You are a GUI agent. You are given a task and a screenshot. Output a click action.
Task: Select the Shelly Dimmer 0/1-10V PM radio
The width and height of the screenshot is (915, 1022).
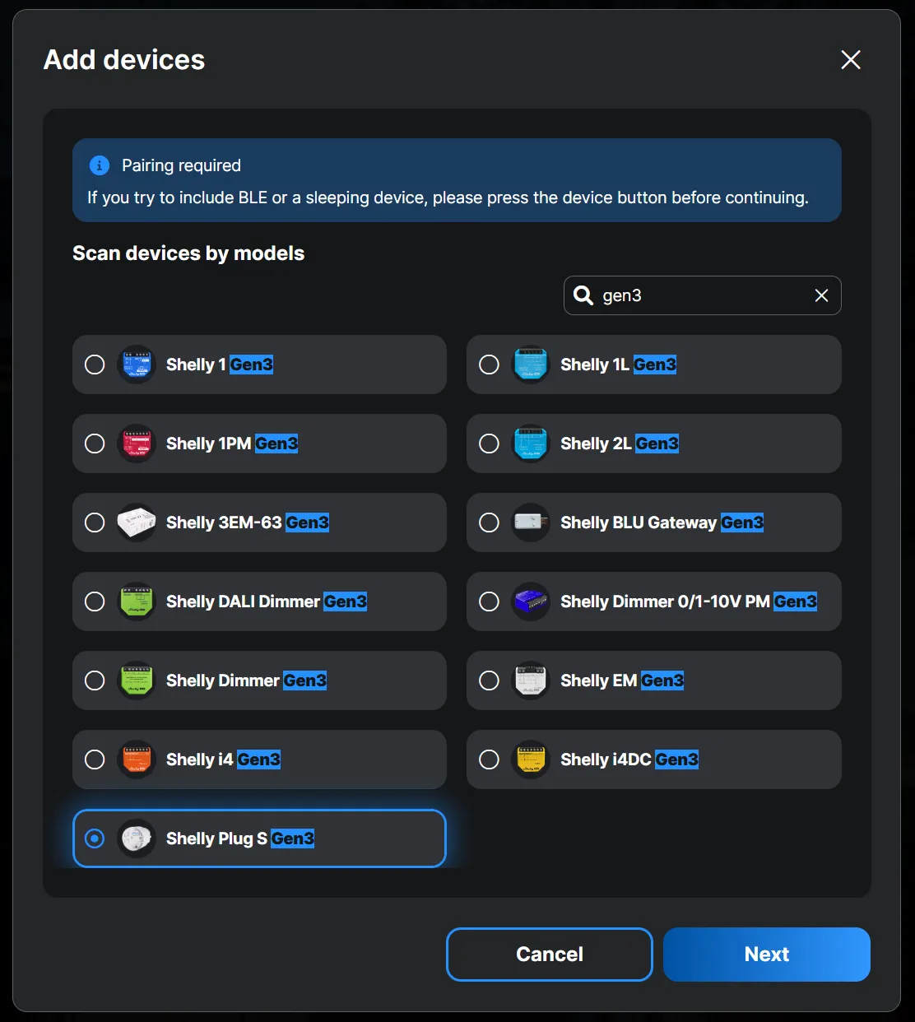pos(489,602)
